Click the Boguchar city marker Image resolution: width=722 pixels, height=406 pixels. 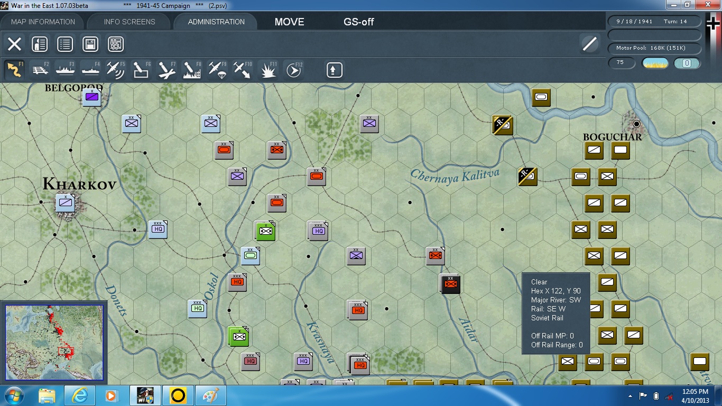636,124
